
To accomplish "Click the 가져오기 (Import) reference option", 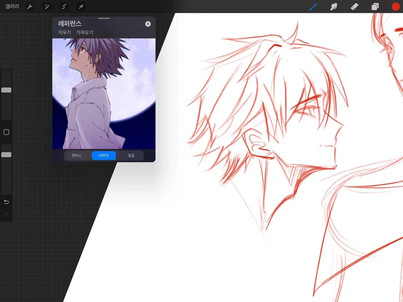I will [85, 33].
